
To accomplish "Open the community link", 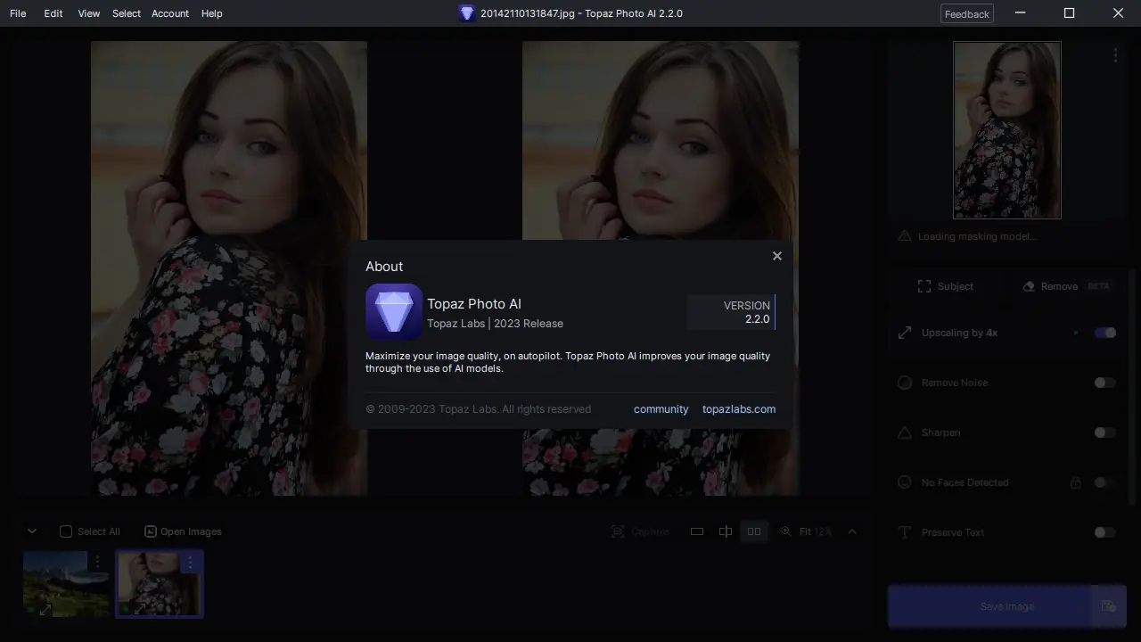I will [x=661, y=409].
